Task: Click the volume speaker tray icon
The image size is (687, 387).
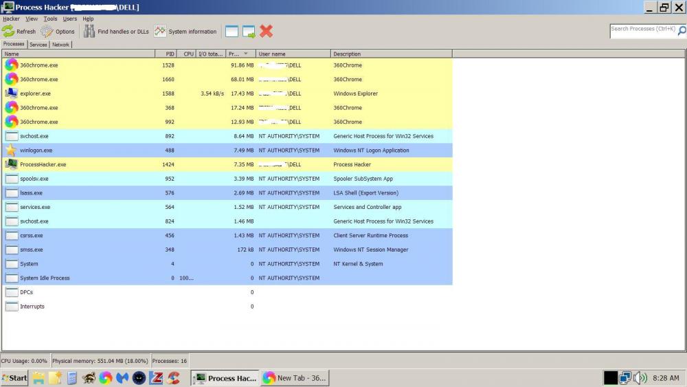Action: coord(640,377)
